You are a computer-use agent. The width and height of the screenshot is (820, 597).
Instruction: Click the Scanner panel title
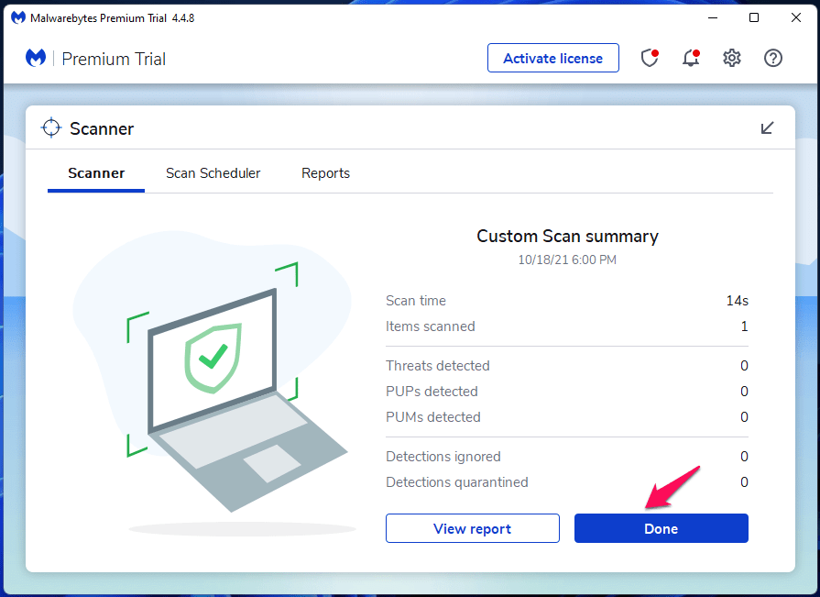click(x=102, y=128)
